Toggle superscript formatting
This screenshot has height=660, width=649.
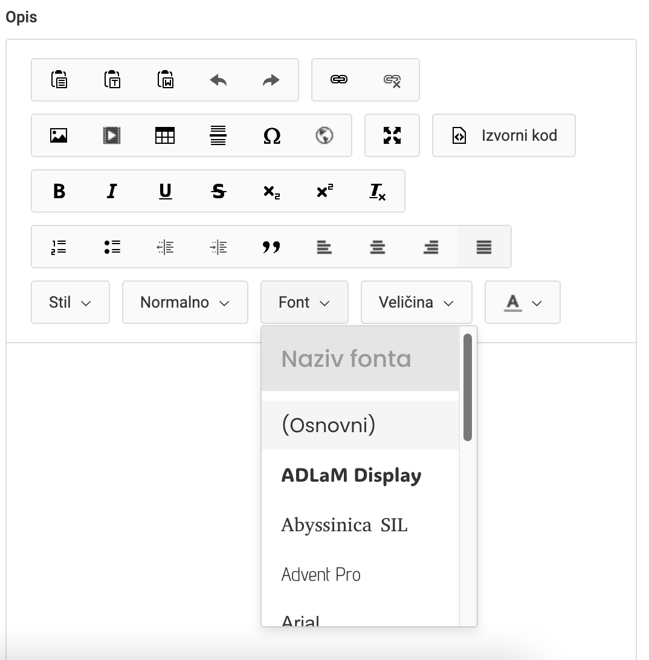(324, 191)
